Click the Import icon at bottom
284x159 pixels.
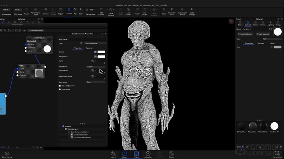click(113, 154)
